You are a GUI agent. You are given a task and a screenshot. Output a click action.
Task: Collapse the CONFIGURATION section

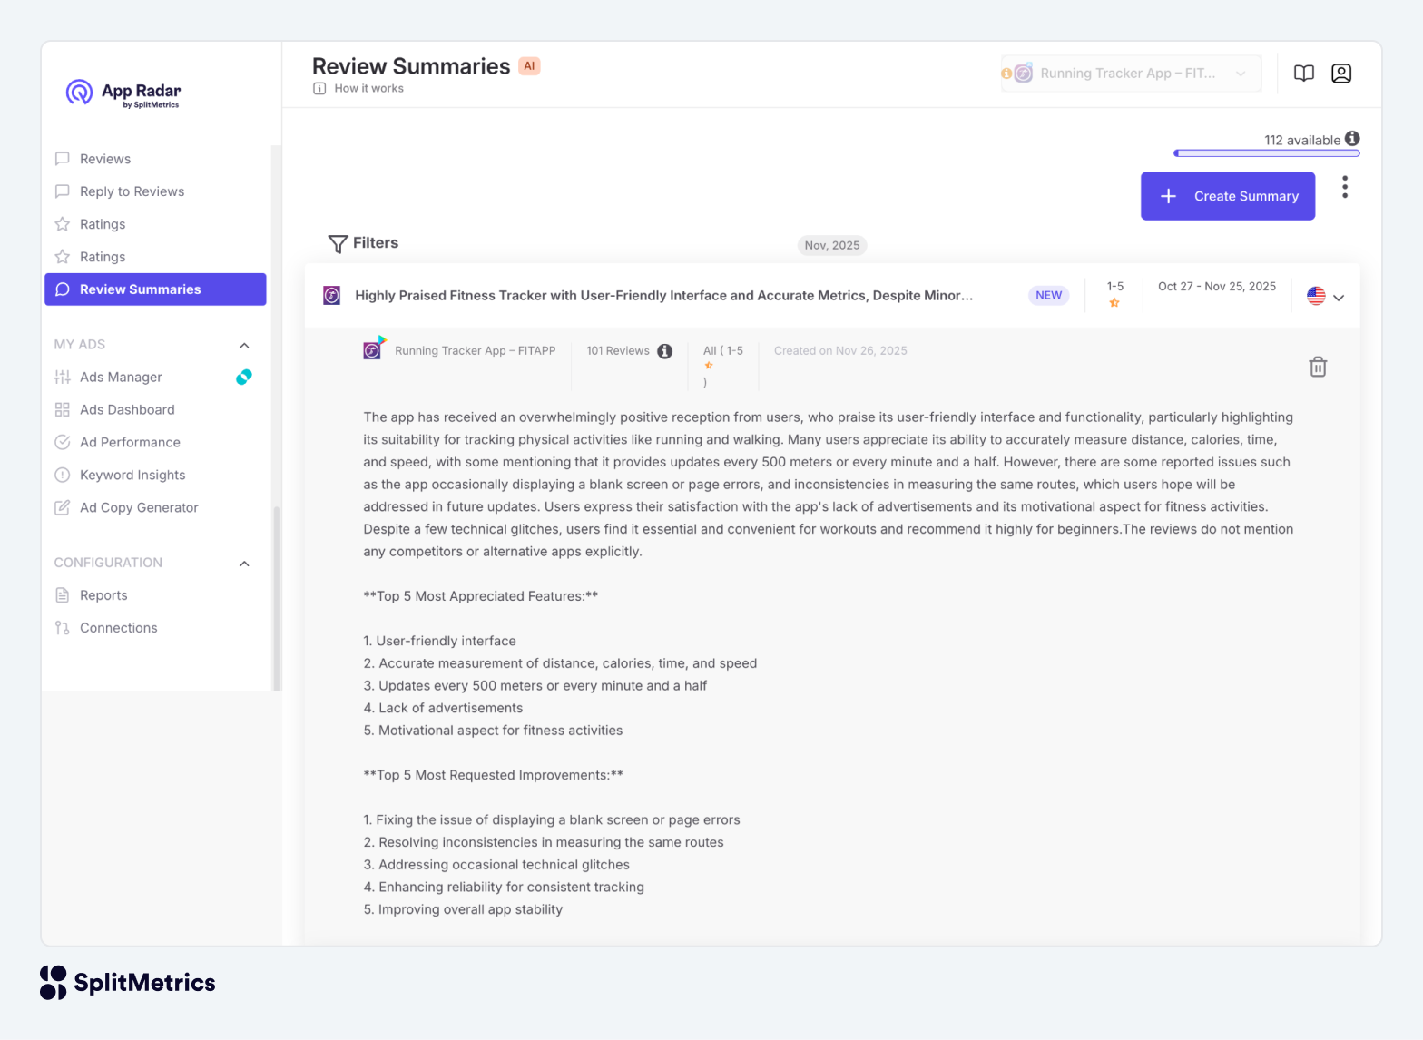pos(244,564)
